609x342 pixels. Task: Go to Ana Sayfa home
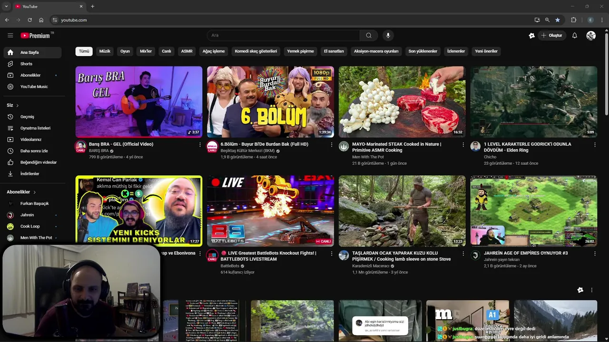32,52
